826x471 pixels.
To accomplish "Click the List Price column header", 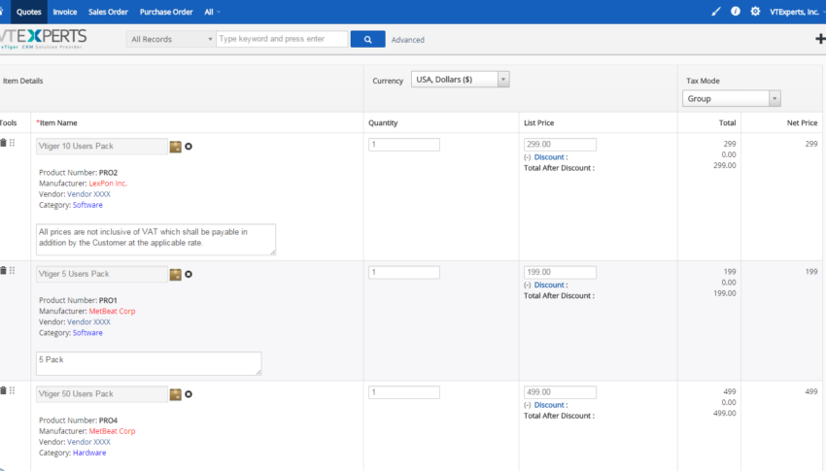I will tap(539, 122).
